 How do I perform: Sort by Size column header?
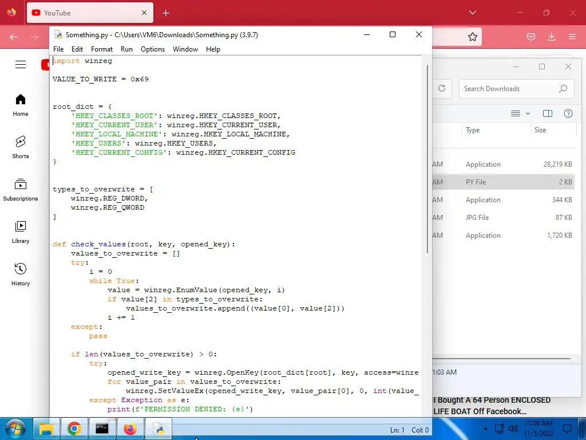[540, 130]
